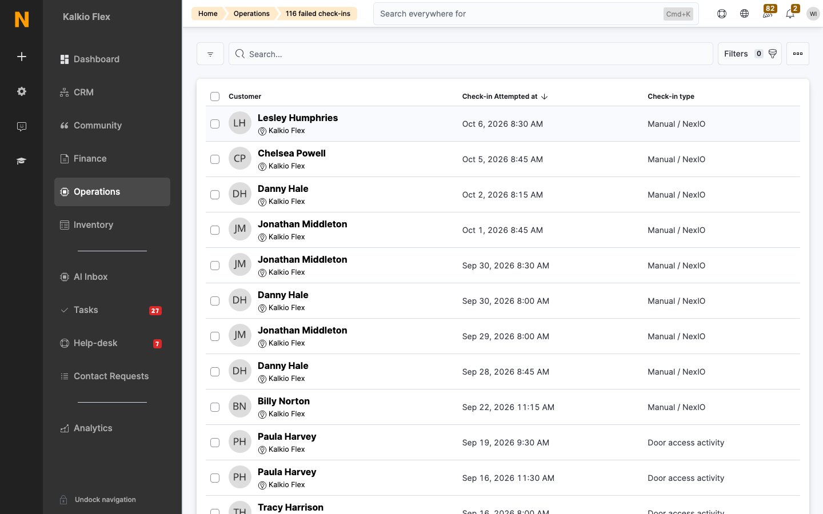Open the three-dots more options button
The height and width of the screenshot is (514, 823).
click(798, 54)
